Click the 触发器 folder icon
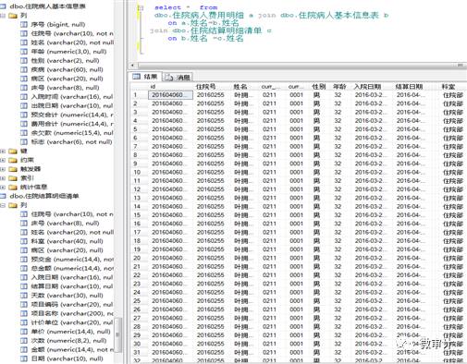Viewport: 467px width, 364px height. pyautogui.click(x=13, y=169)
